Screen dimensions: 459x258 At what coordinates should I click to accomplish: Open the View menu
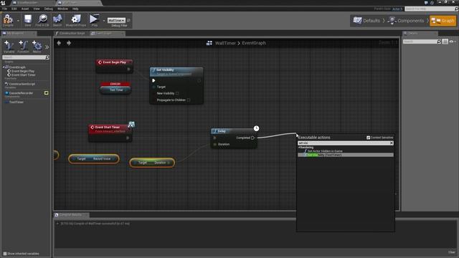click(37, 9)
